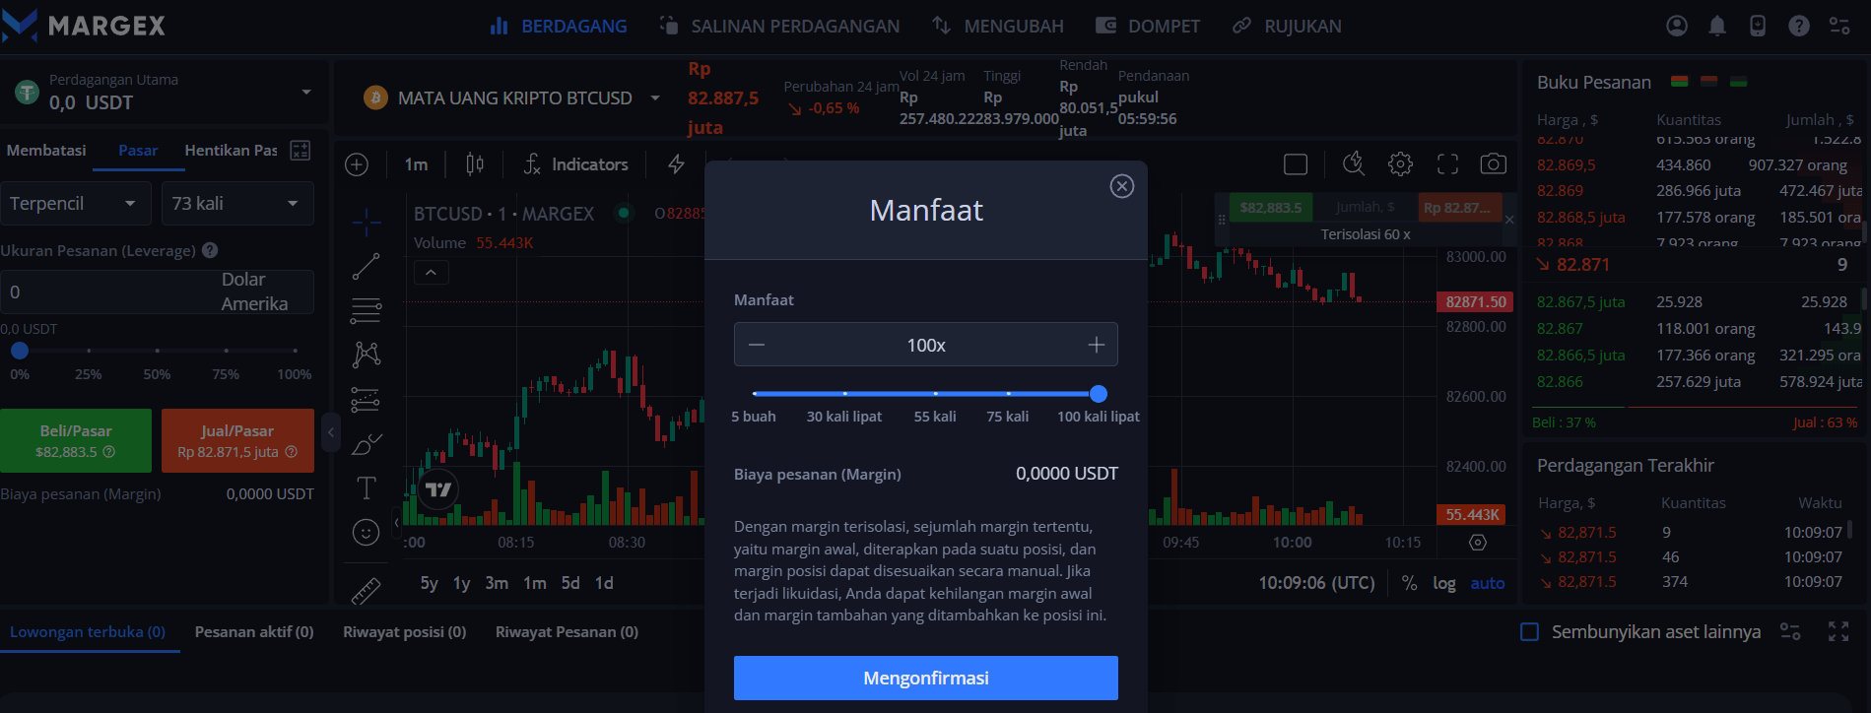Open the emoji icons tool
1871x713 pixels.
pyautogui.click(x=367, y=533)
